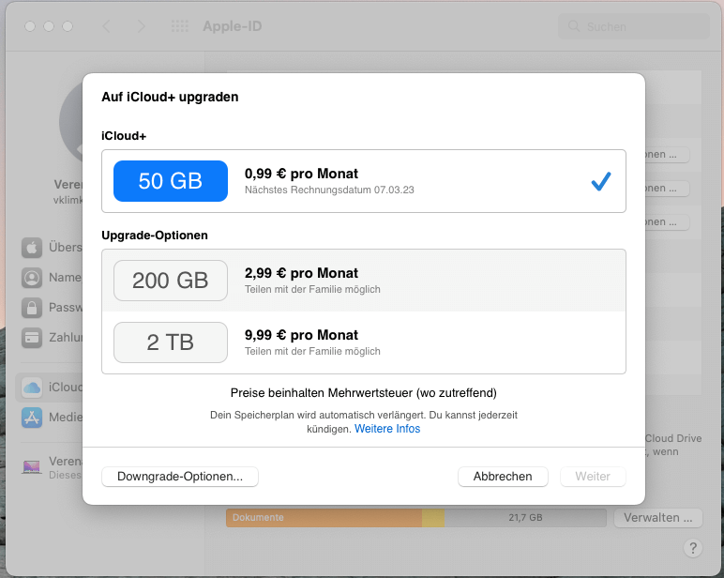Click the Verwalten button
The height and width of the screenshot is (578, 724).
[658, 517]
